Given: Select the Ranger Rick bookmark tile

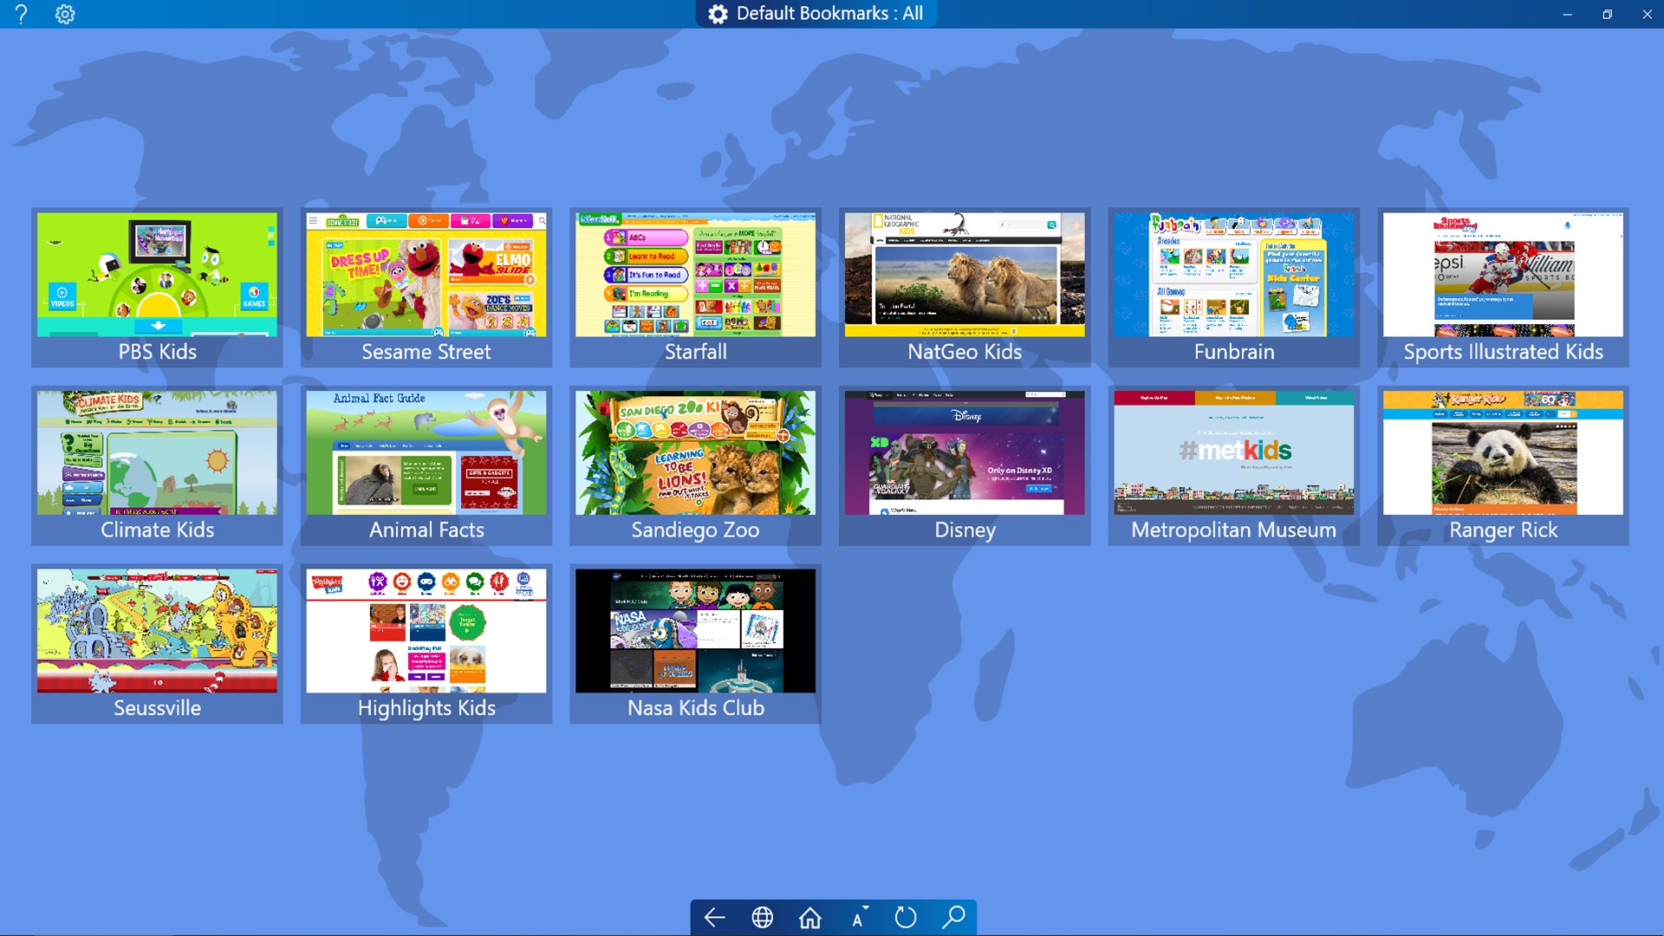Looking at the screenshot, I should [1503, 465].
